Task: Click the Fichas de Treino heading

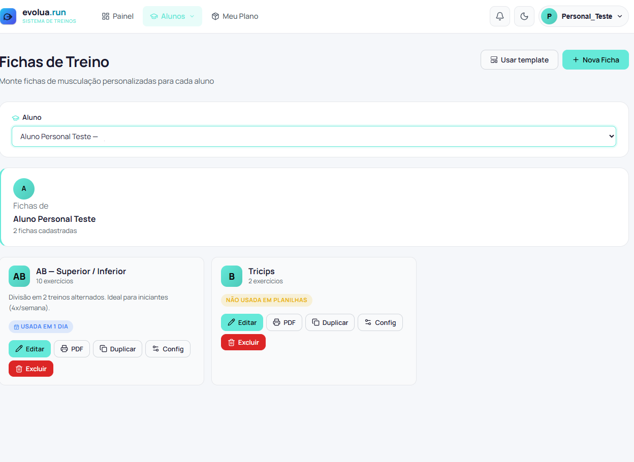Action: (54, 62)
